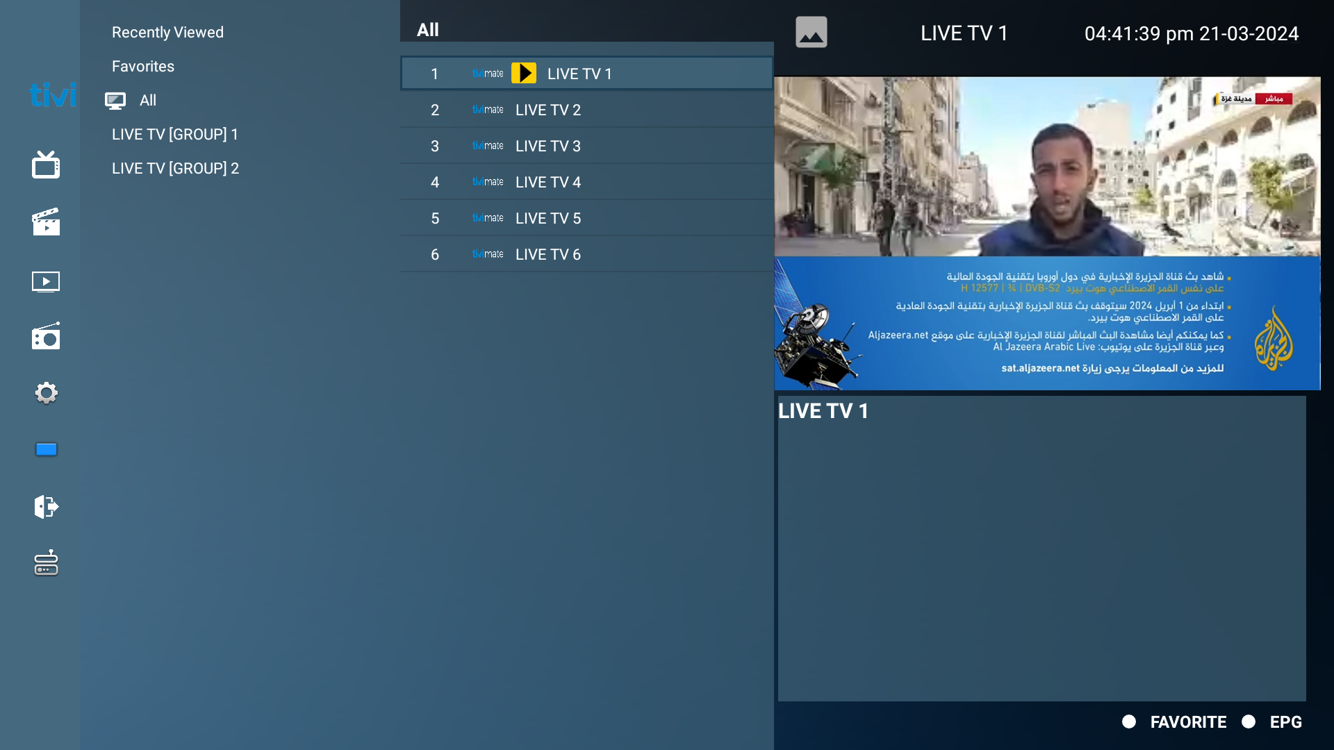This screenshot has height=750, width=1334.
Task: Click tivimate logo on LIVE TV 4 row
Action: (488, 182)
